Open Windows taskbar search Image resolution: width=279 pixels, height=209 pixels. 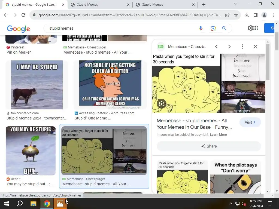[20, 204]
